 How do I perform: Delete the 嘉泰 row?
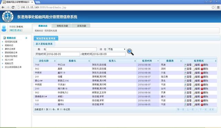(204, 69)
